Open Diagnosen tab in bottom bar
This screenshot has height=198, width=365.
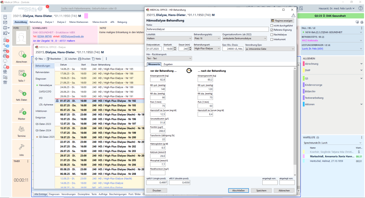click(54, 194)
